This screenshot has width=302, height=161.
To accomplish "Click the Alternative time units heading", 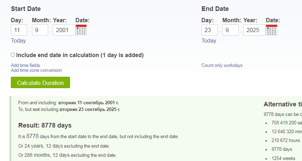I will 282,104.
